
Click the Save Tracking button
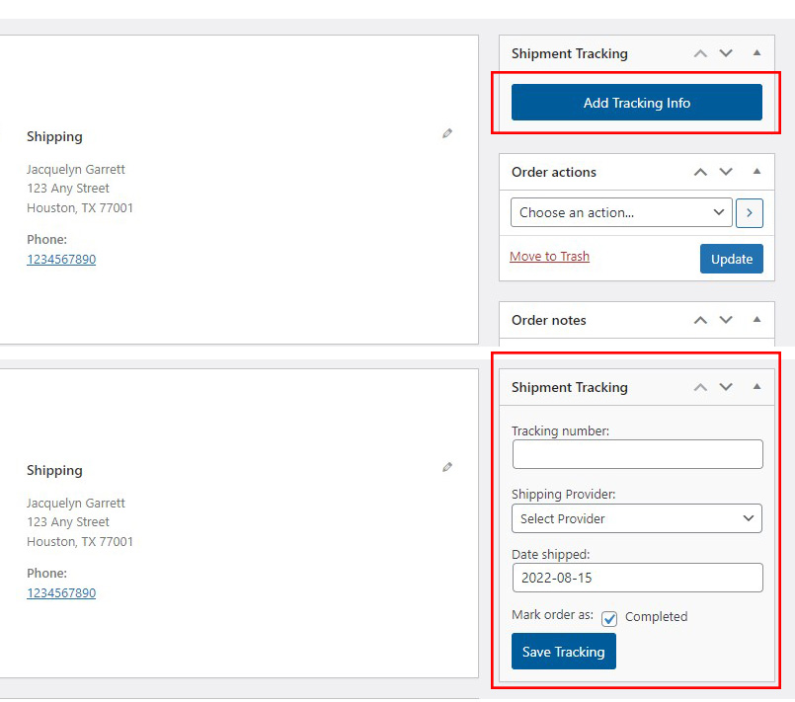[x=563, y=652]
